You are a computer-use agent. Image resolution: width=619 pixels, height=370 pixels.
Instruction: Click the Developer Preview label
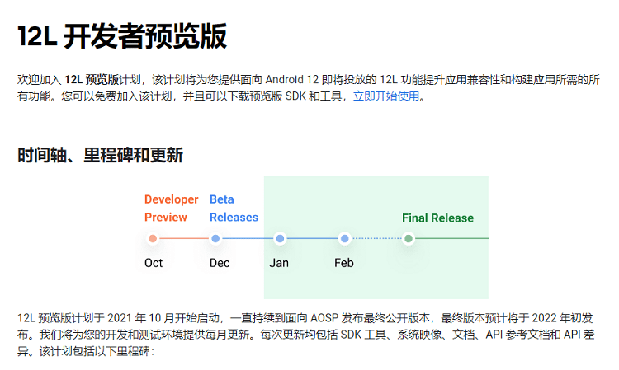[172, 208]
